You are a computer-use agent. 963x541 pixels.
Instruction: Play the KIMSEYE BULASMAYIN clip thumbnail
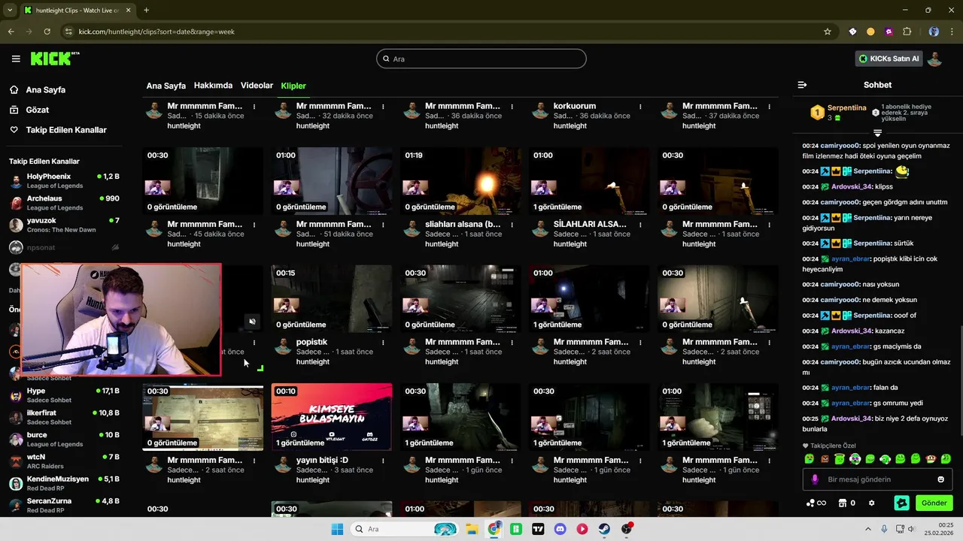tap(332, 417)
